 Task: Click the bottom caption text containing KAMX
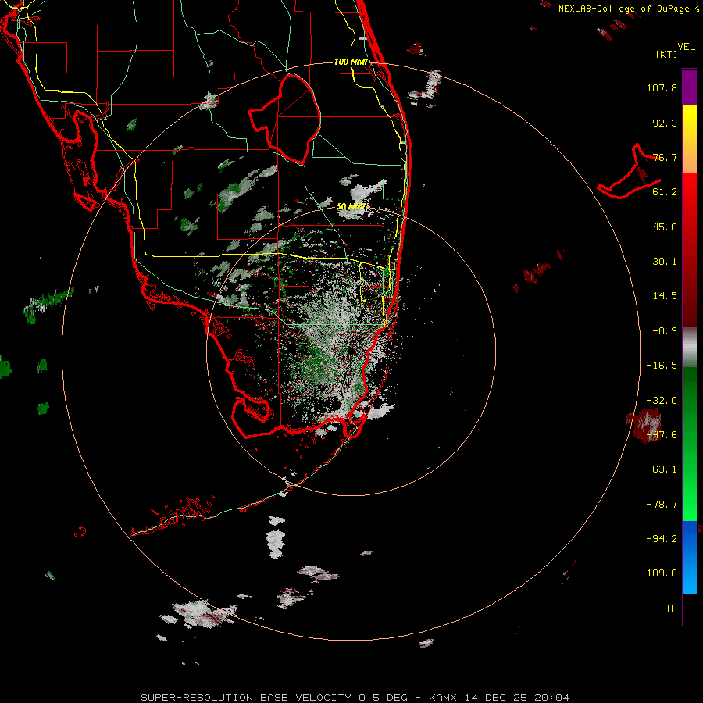coord(355,698)
